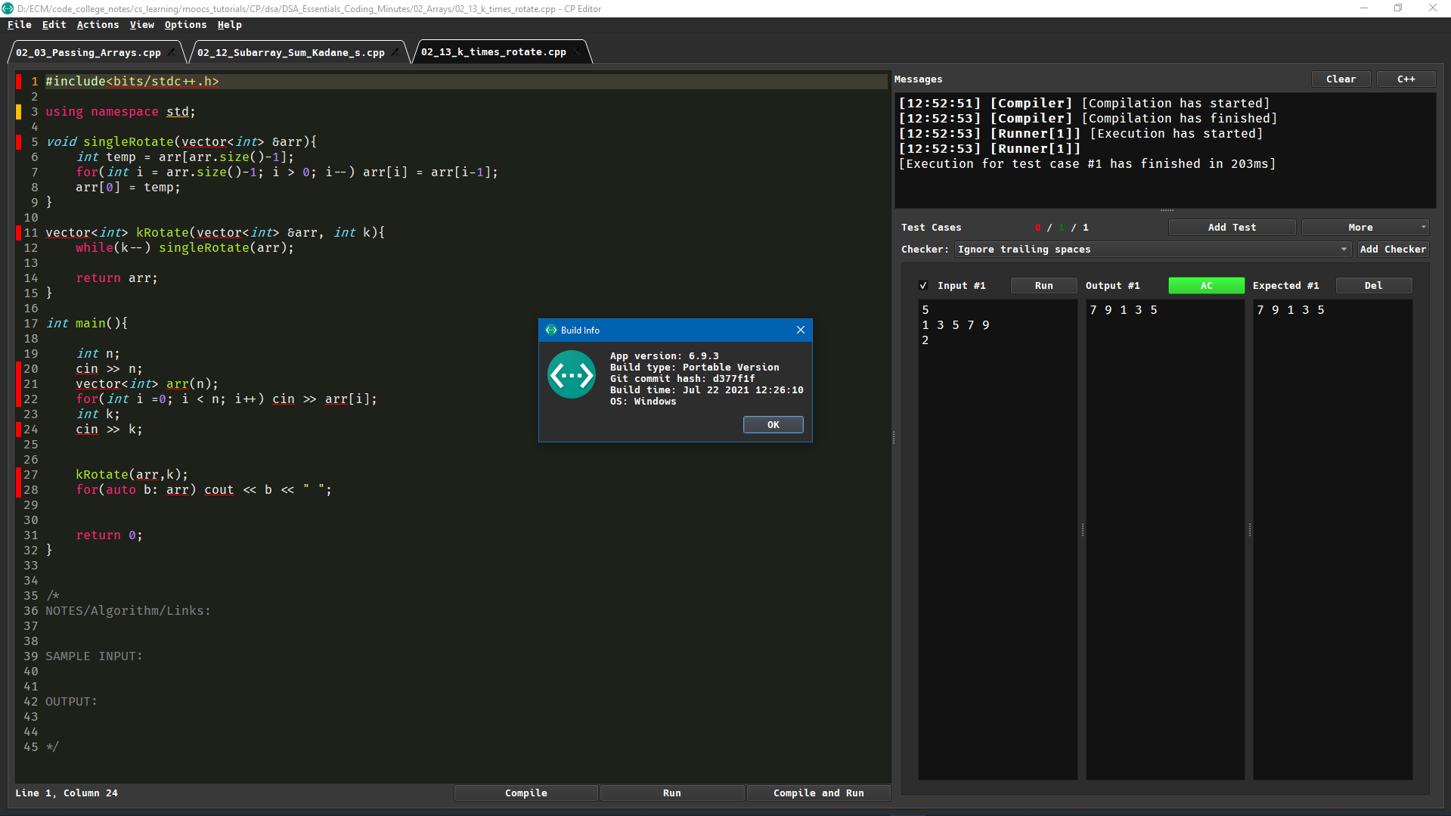Clear the Messages panel
This screenshot has width=1451, height=816.
pos(1341,79)
